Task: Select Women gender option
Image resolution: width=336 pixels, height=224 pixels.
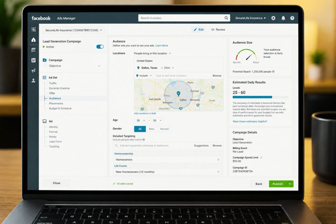Action: click(x=164, y=129)
